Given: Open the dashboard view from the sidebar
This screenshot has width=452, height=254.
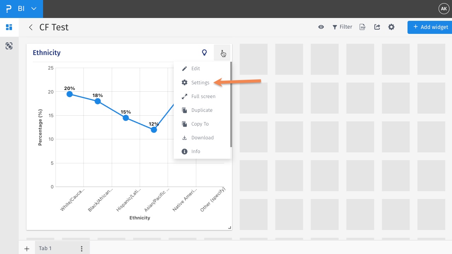Looking at the screenshot, I should [9, 27].
